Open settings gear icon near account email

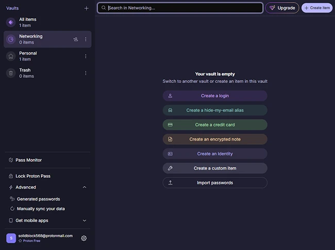click(x=84, y=238)
